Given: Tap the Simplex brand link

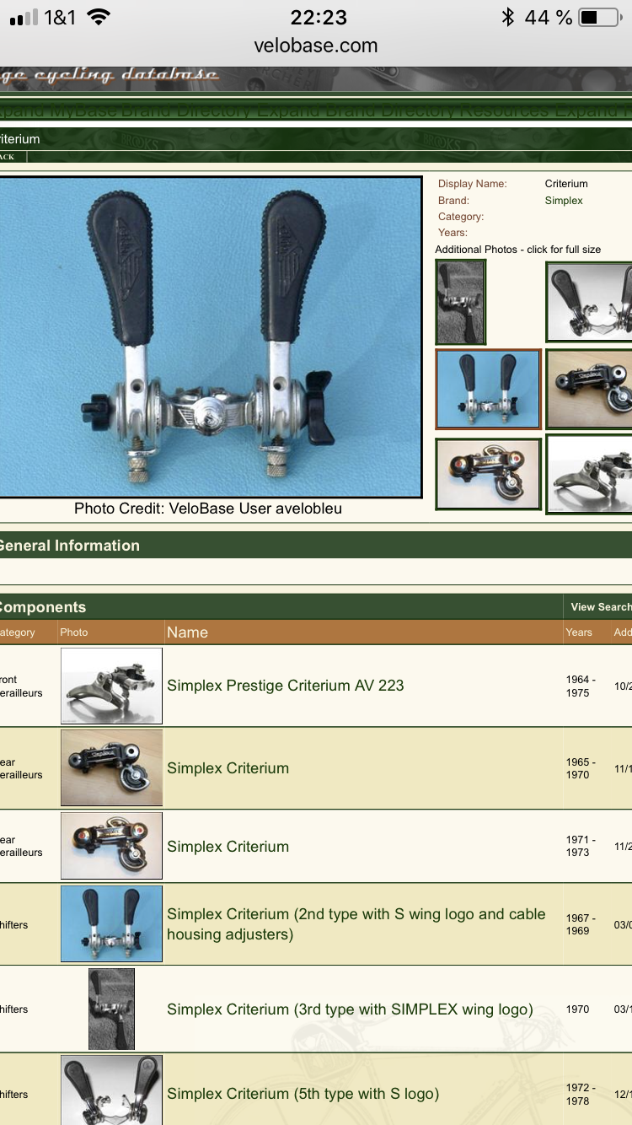Looking at the screenshot, I should point(564,201).
